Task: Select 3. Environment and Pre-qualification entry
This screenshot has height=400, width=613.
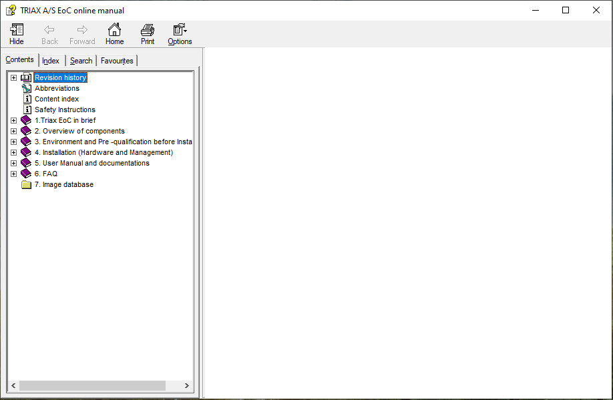Action: click(114, 142)
